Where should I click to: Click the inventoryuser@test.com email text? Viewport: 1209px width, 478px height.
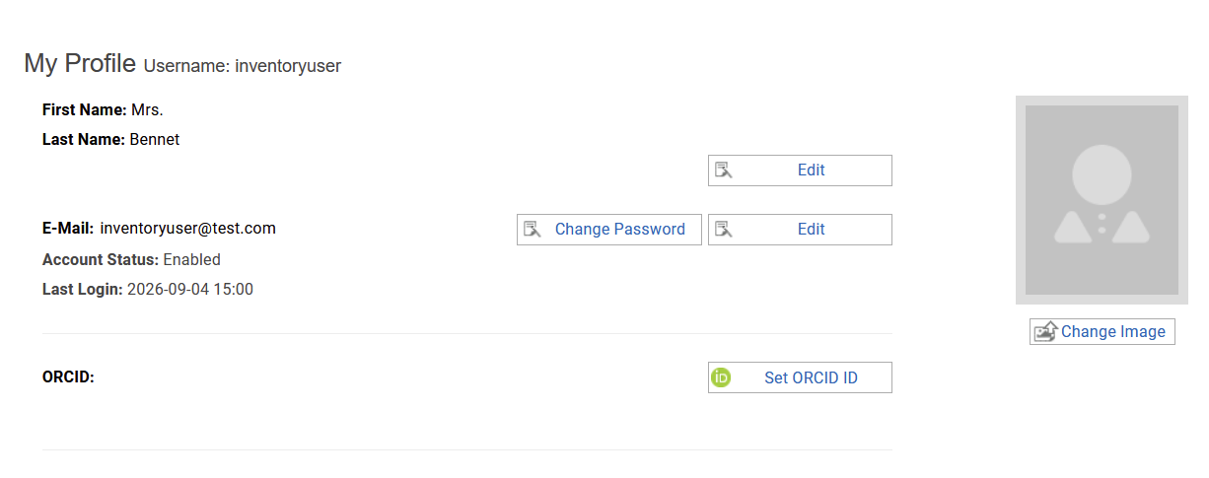point(188,229)
